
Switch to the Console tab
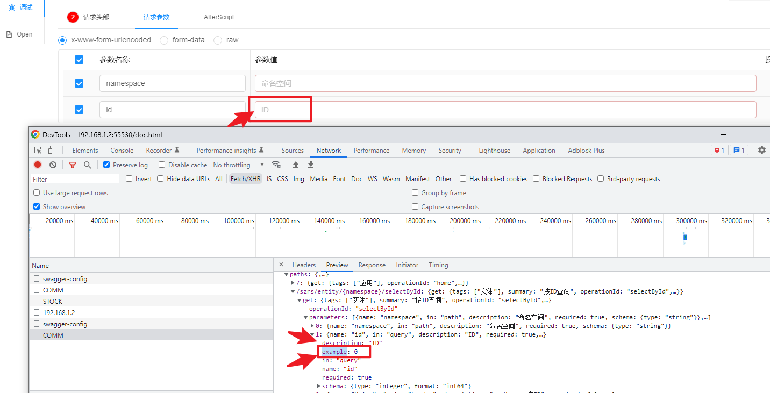click(x=122, y=151)
